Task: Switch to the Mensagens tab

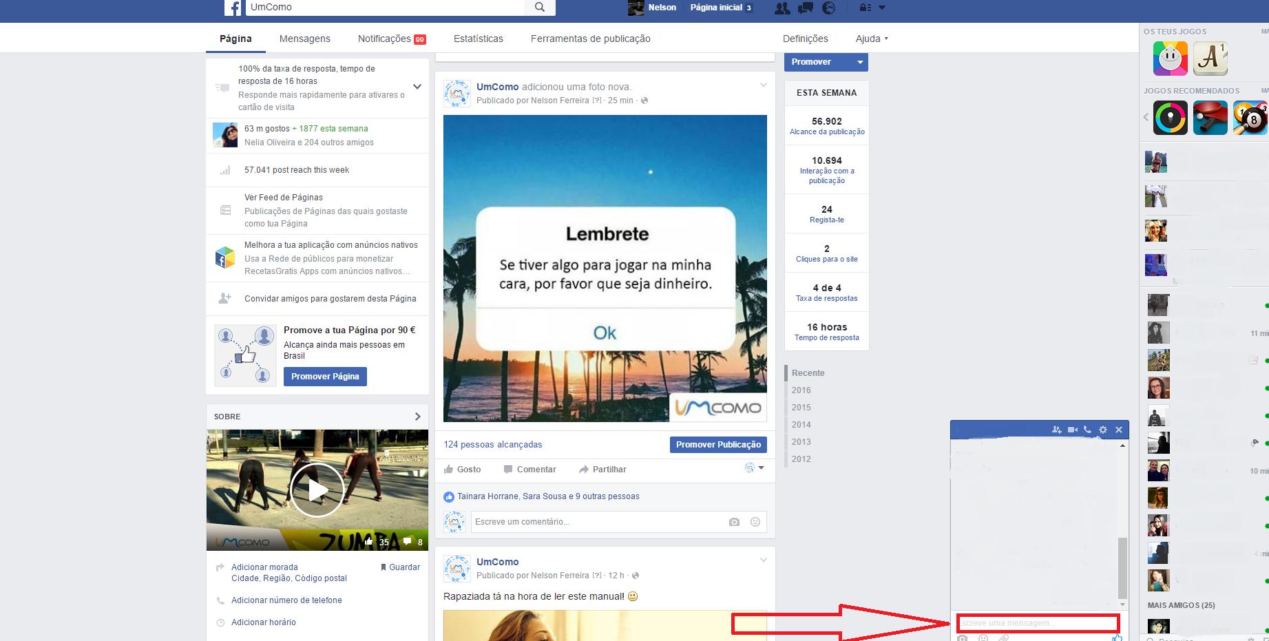Action: point(304,39)
